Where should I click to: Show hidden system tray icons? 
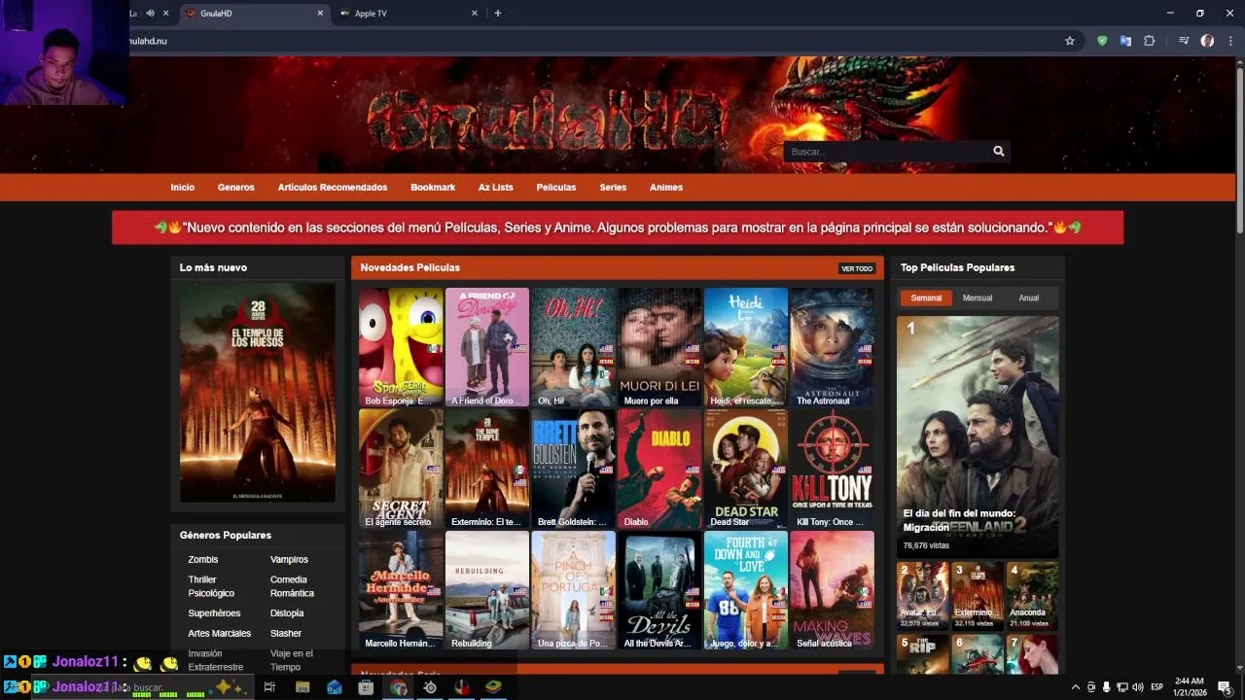coord(1076,687)
